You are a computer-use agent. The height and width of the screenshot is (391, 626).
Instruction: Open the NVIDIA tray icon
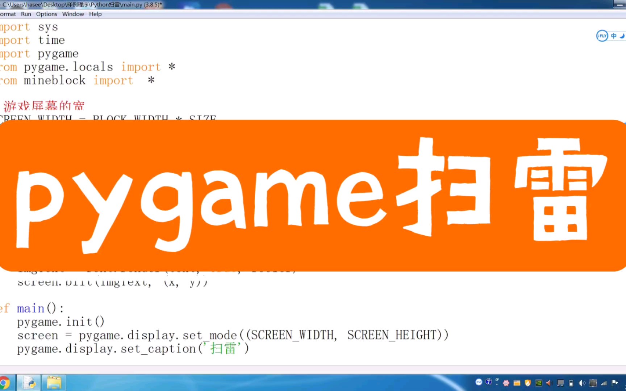click(538, 383)
